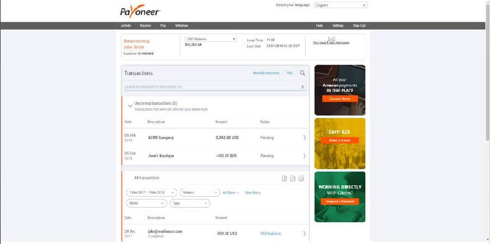
Task: Click the Connect Stores button on Amazon banner
Action: (x=340, y=98)
